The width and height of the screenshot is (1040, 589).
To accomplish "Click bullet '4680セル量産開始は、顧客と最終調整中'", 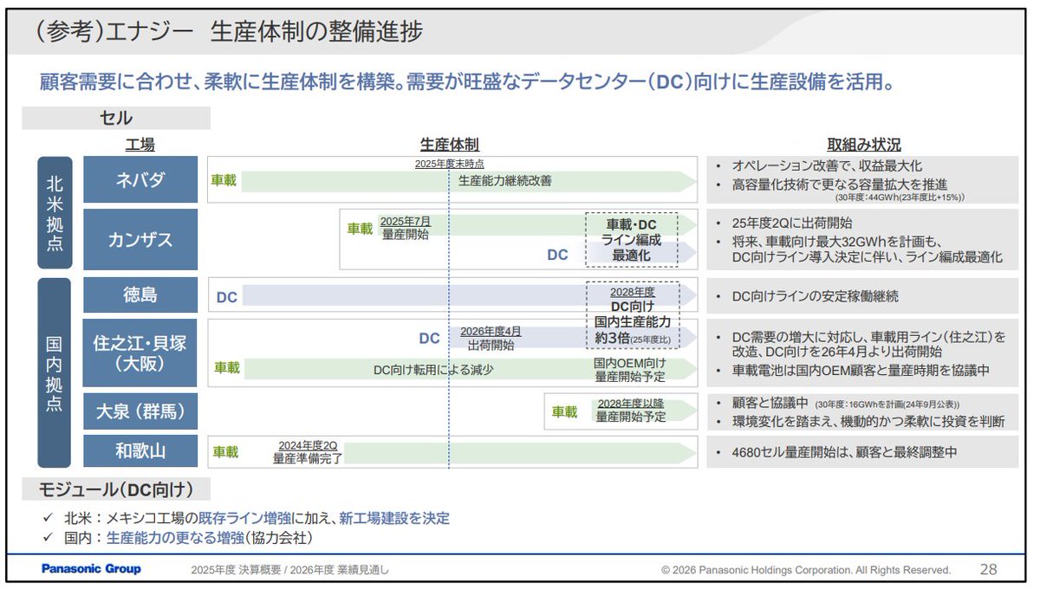I will coord(844,452).
